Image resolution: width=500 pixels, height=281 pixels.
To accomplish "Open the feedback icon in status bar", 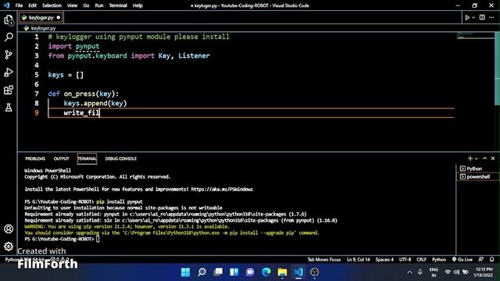I will (481, 260).
